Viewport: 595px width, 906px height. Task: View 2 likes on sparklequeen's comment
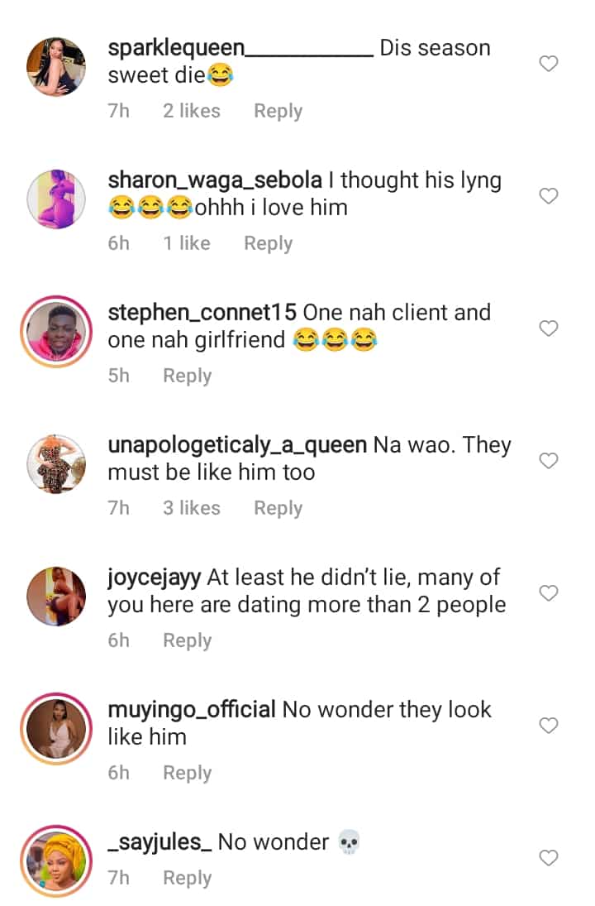tap(191, 111)
